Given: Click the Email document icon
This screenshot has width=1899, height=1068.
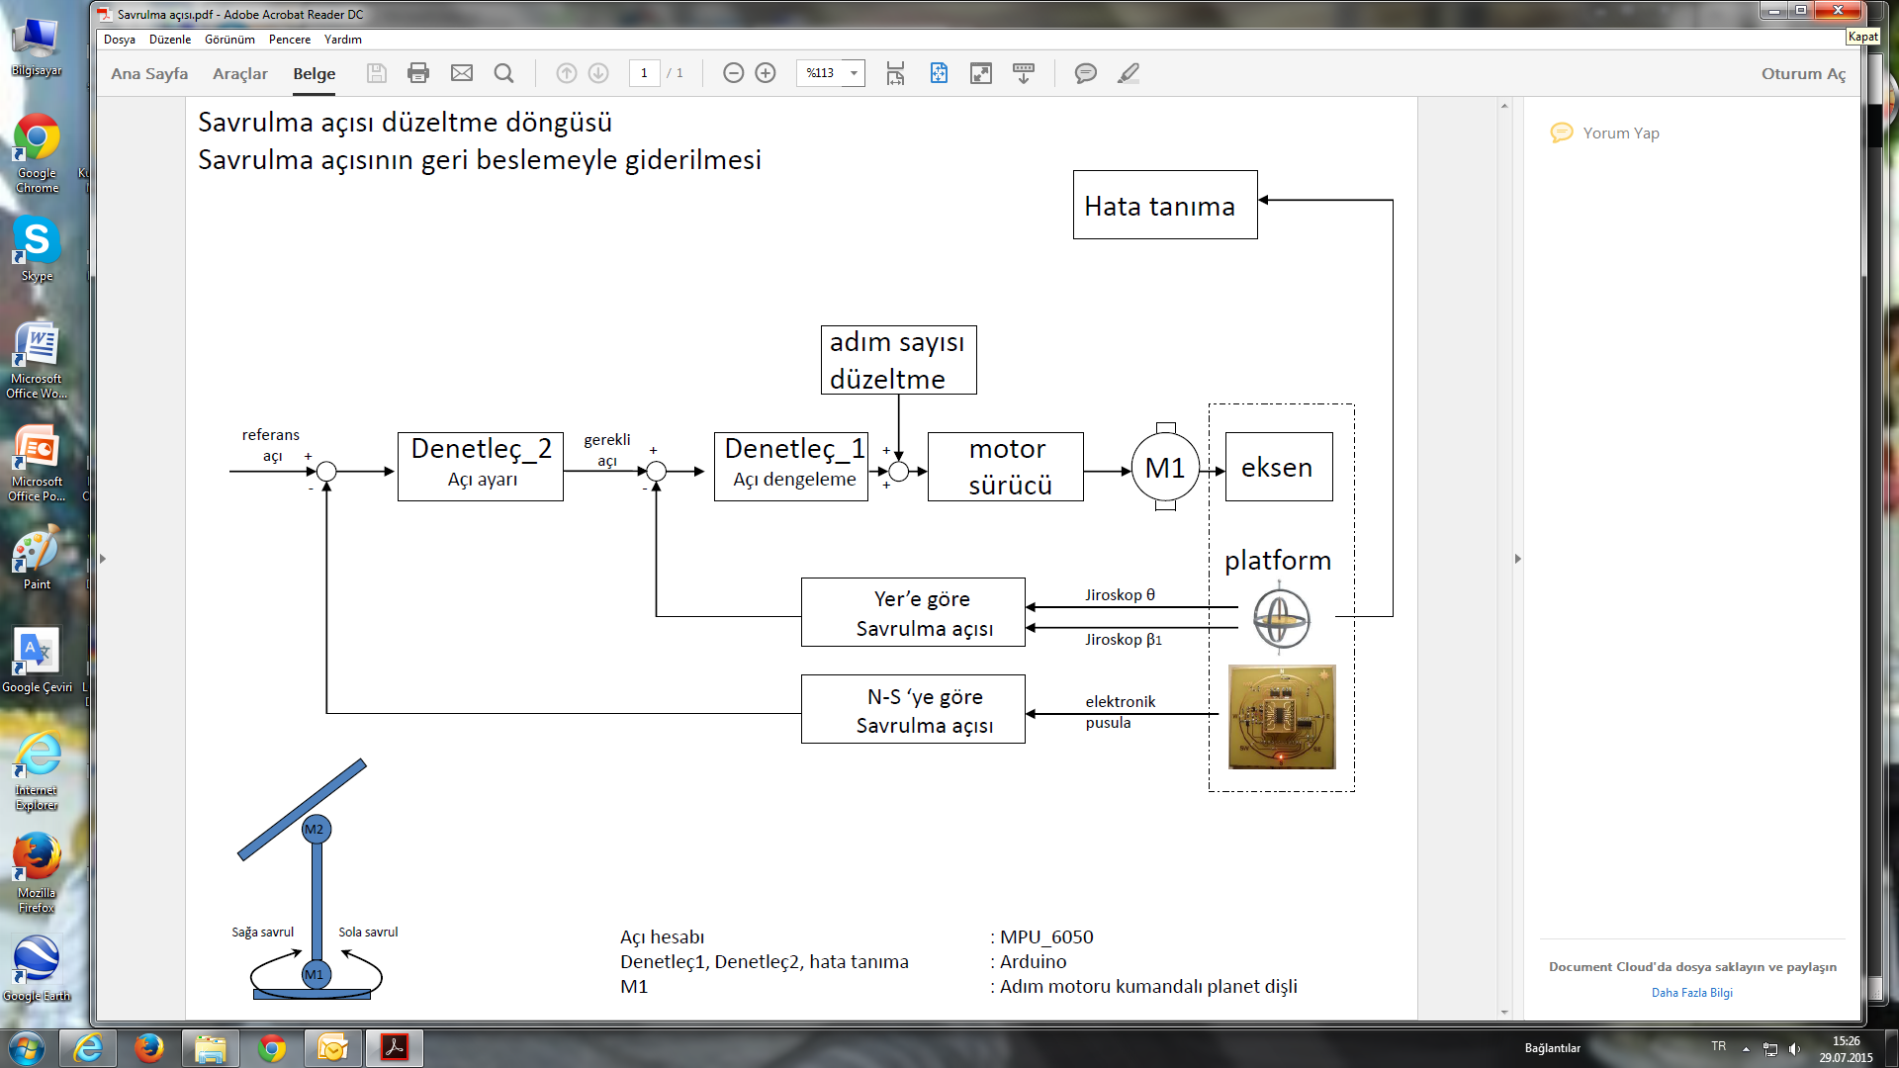Looking at the screenshot, I should click(x=462, y=73).
